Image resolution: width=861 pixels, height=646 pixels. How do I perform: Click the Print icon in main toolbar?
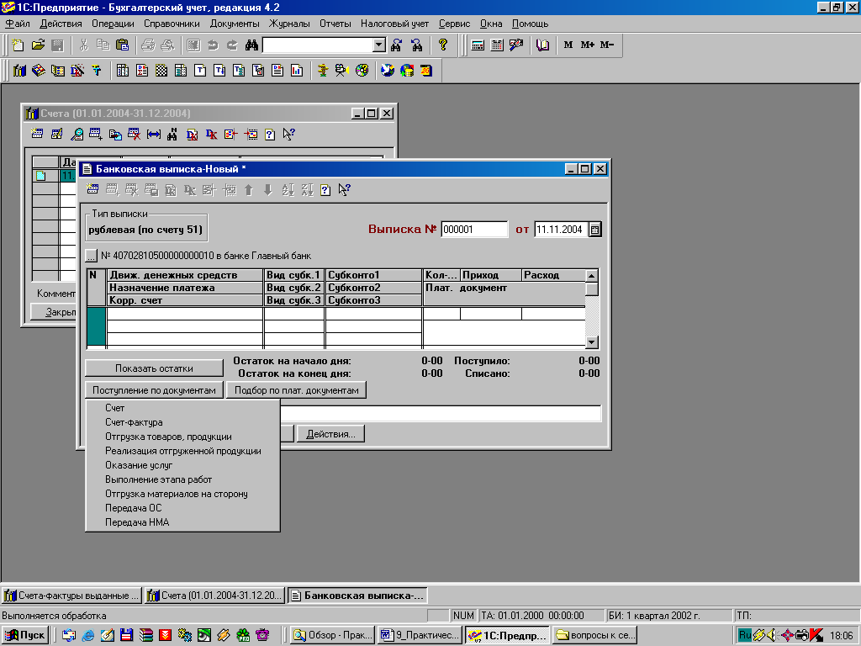click(x=148, y=45)
